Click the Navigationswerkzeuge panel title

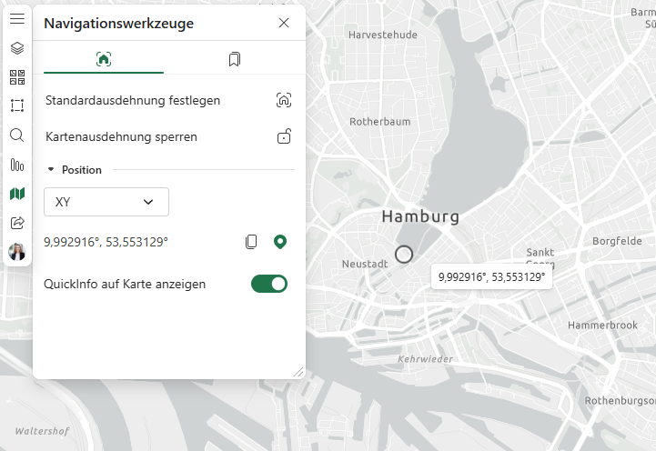[x=119, y=24]
